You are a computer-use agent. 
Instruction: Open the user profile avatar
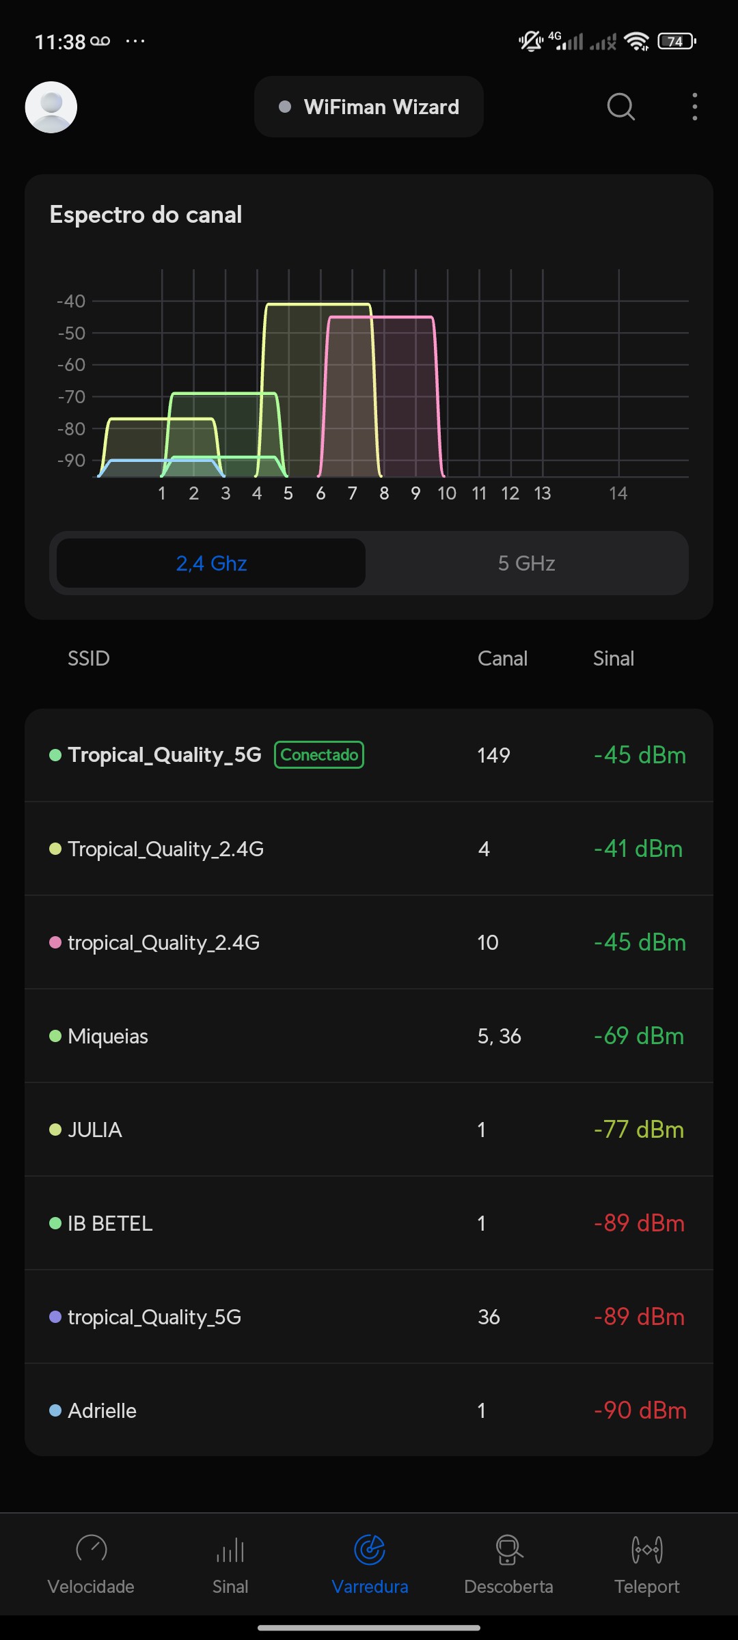[x=51, y=107]
